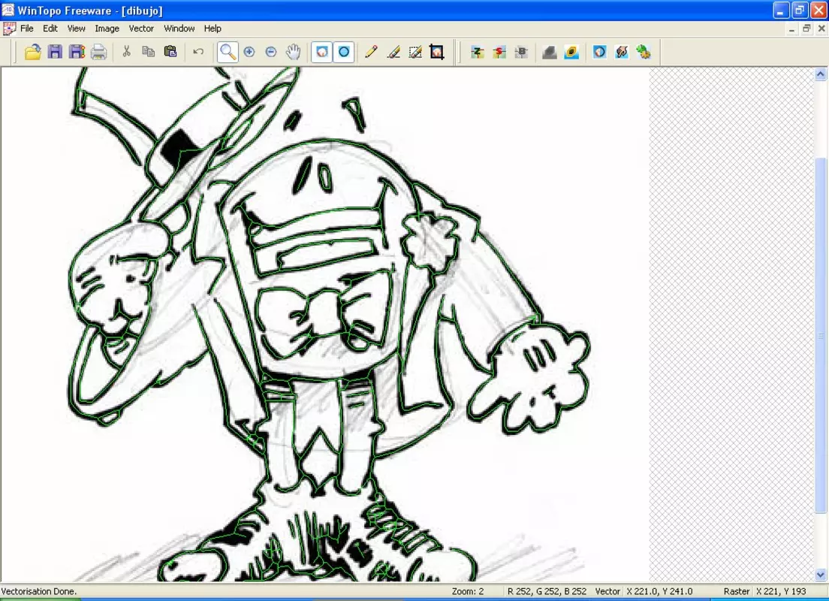
Task: Select the dotted-rectangle area edit tool
Action: tap(415, 52)
